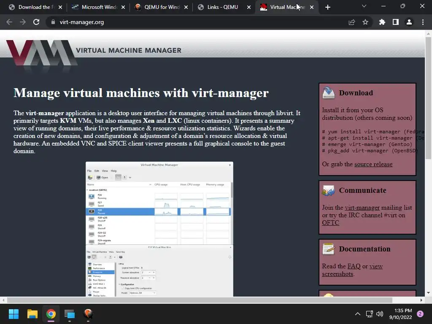This screenshot has height=324, width=432.
Task: Click the browser forward arrow
Action: tap(23, 22)
